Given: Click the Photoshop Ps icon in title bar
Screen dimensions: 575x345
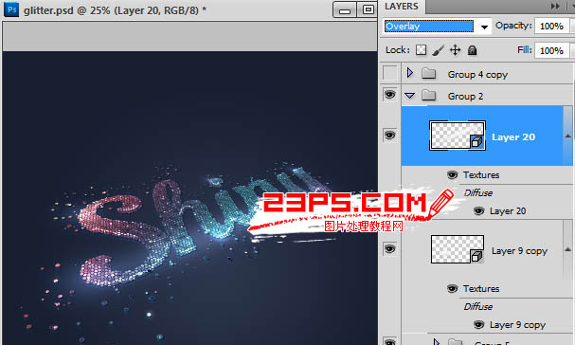Looking at the screenshot, I should tap(11, 9).
